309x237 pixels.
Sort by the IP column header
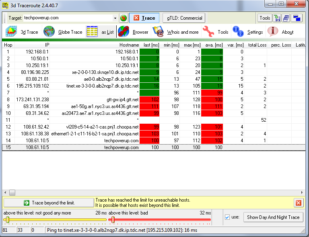point(32,45)
